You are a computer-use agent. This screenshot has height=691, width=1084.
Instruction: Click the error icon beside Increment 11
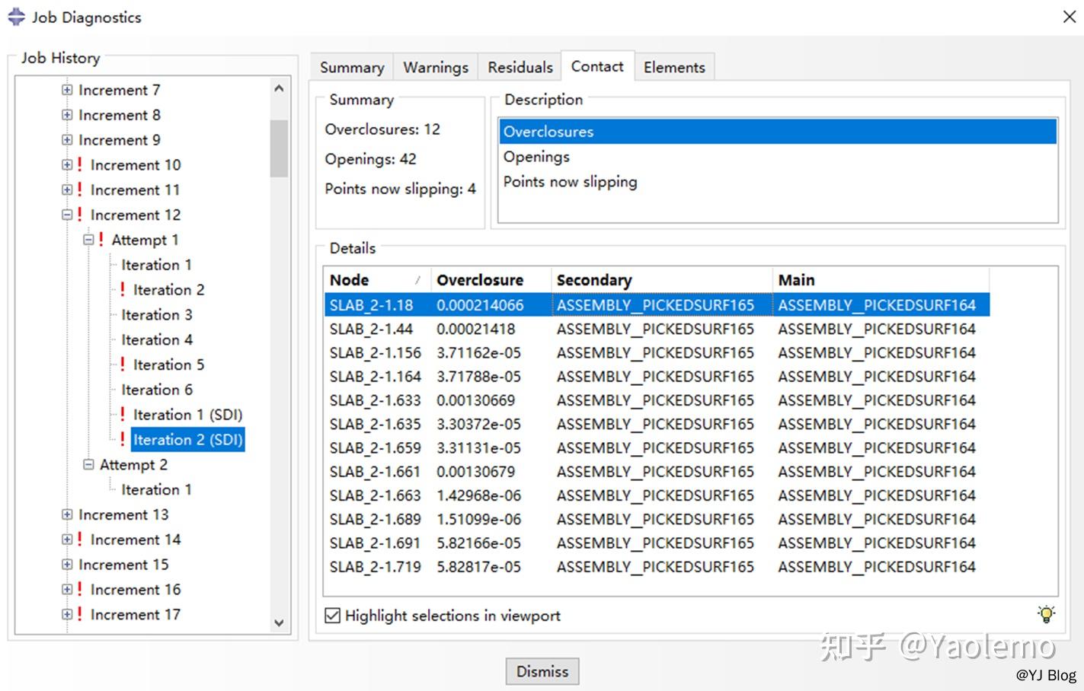tap(79, 189)
